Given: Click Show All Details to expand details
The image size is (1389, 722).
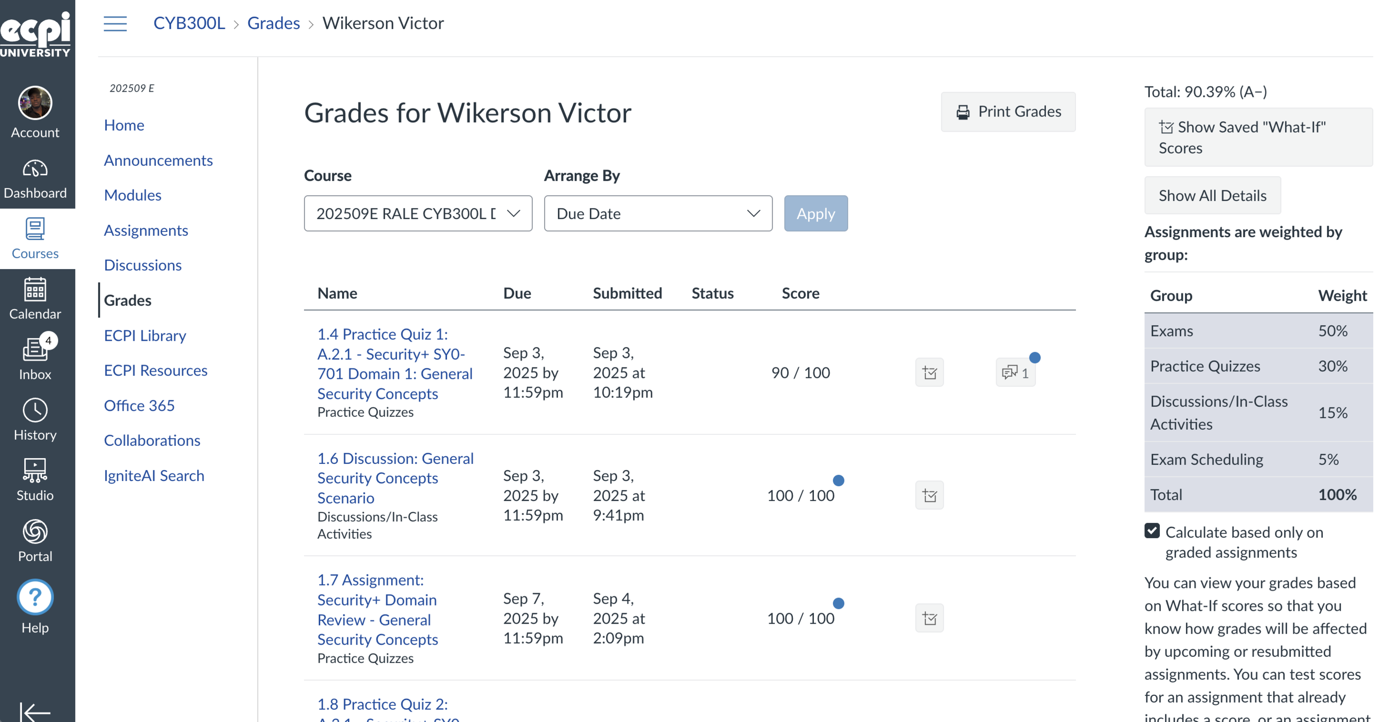Looking at the screenshot, I should click(x=1212, y=195).
